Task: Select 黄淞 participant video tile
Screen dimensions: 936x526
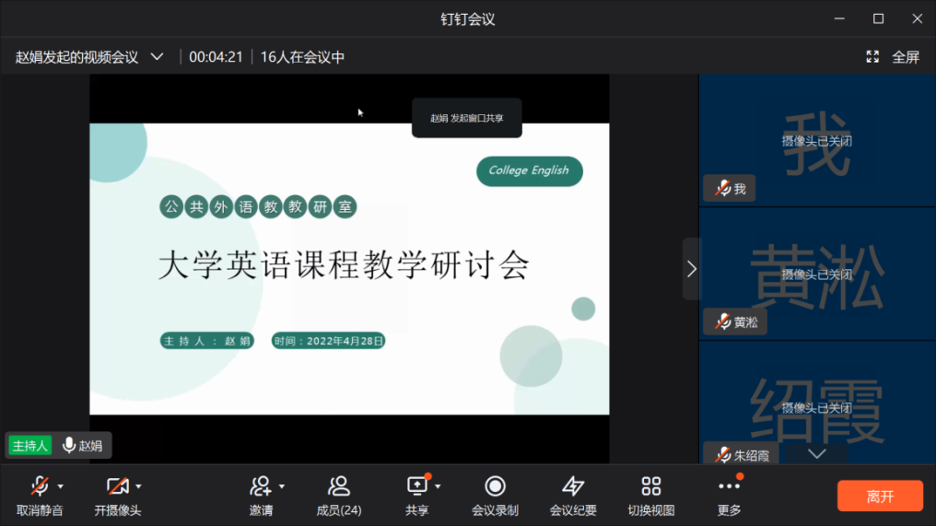Action: (816, 274)
